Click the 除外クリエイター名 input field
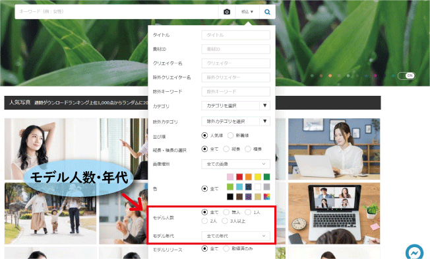Viewport: 430px width, 259px height. click(x=235, y=77)
